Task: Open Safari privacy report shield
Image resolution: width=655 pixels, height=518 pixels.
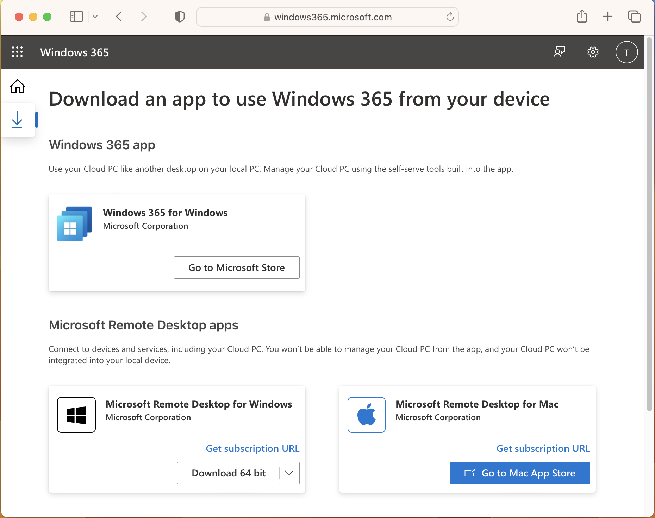Action: (x=180, y=17)
